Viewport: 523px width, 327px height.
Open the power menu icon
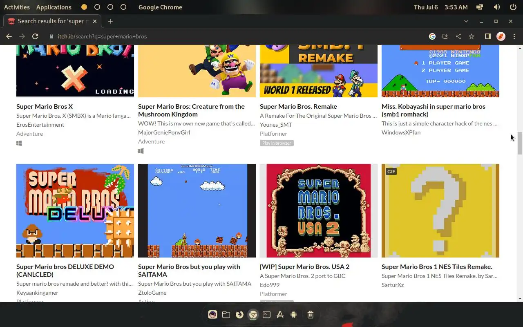click(513, 7)
